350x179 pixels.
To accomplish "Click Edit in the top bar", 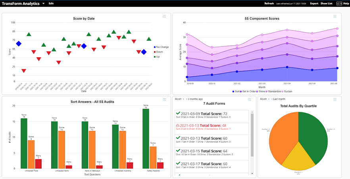I will click(51, 4).
